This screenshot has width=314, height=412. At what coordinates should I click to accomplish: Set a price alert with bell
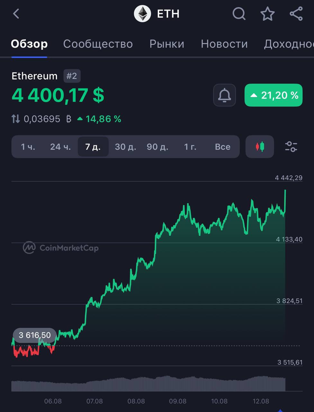coord(224,95)
